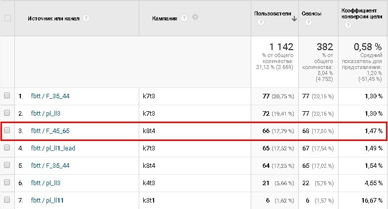Tick the checkbox for fbtt / pl_ll11
This screenshot has height=209, width=388.
tap(7, 200)
